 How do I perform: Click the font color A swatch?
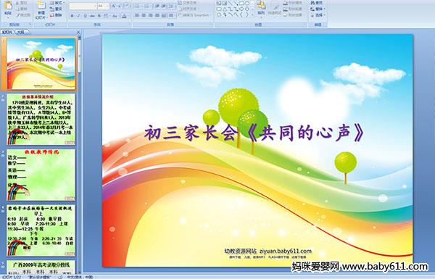pos(124,16)
